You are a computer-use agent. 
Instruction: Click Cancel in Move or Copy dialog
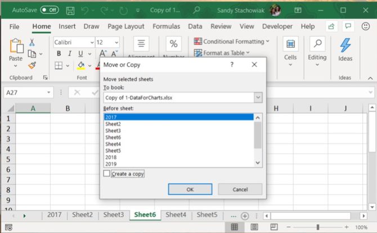(240, 189)
